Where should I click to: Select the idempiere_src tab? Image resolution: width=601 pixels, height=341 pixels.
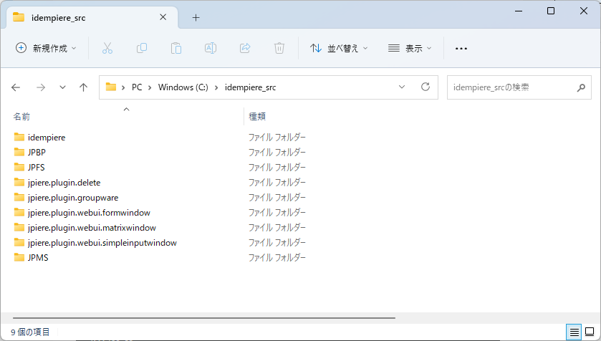92,18
